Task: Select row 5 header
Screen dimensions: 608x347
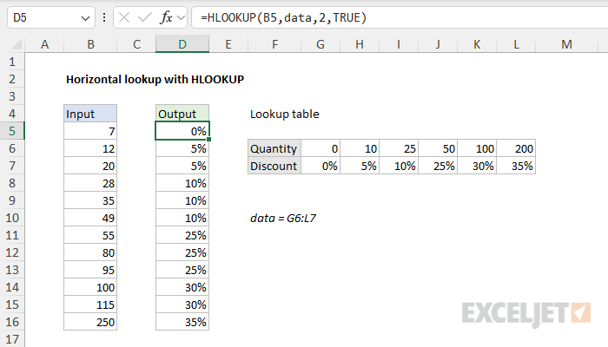Action: 13,131
